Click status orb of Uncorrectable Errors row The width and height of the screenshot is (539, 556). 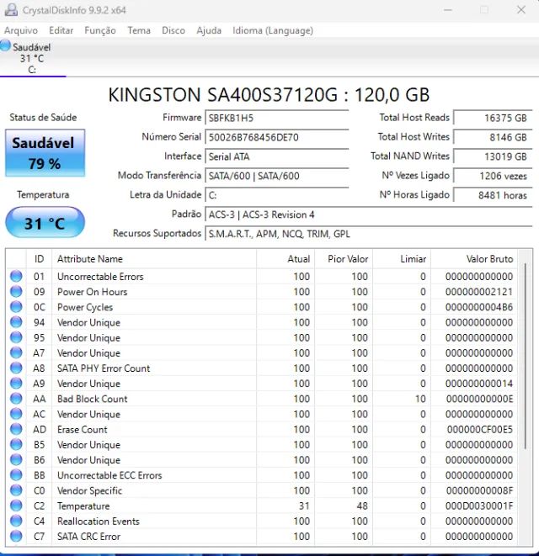(x=16, y=276)
